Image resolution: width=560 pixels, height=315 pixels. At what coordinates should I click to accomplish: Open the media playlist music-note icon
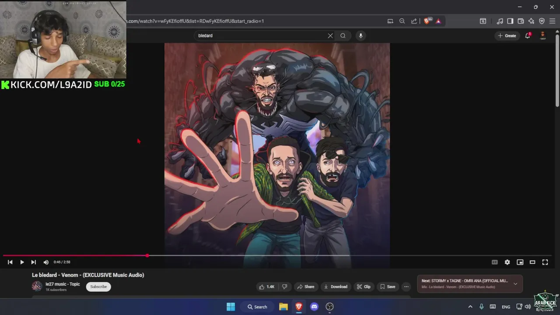(500, 21)
